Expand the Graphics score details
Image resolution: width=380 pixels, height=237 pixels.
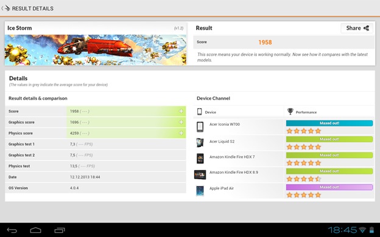pos(181,122)
